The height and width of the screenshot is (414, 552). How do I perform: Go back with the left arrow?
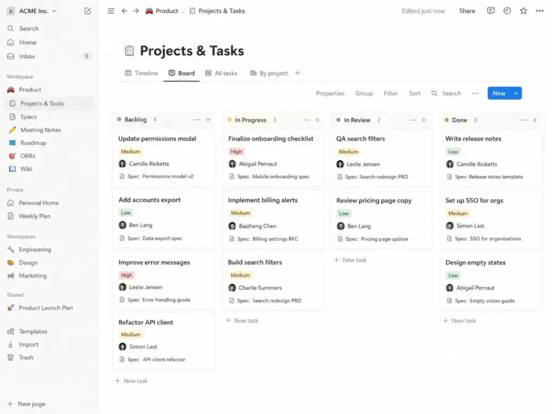pos(125,11)
